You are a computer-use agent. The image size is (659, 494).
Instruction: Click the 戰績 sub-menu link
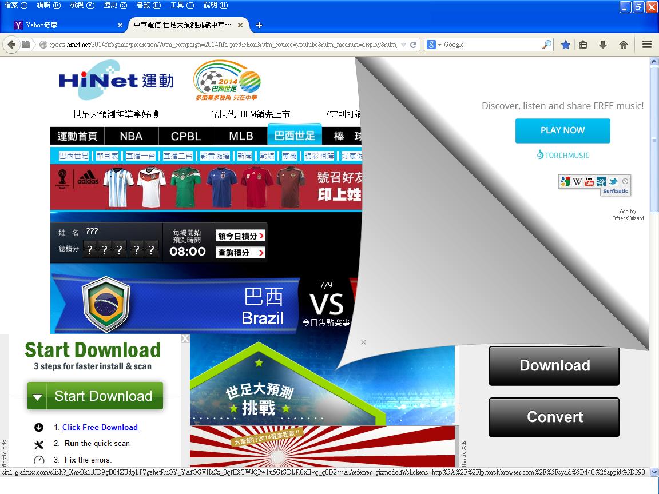tap(267, 156)
